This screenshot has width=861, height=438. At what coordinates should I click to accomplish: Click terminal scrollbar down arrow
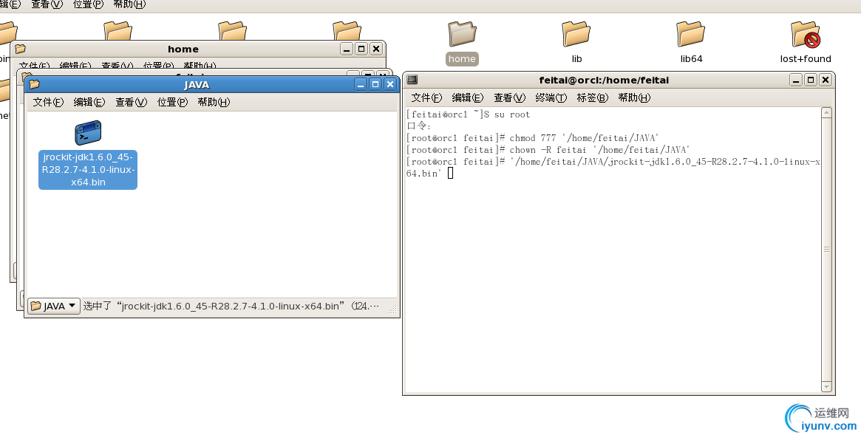point(826,387)
